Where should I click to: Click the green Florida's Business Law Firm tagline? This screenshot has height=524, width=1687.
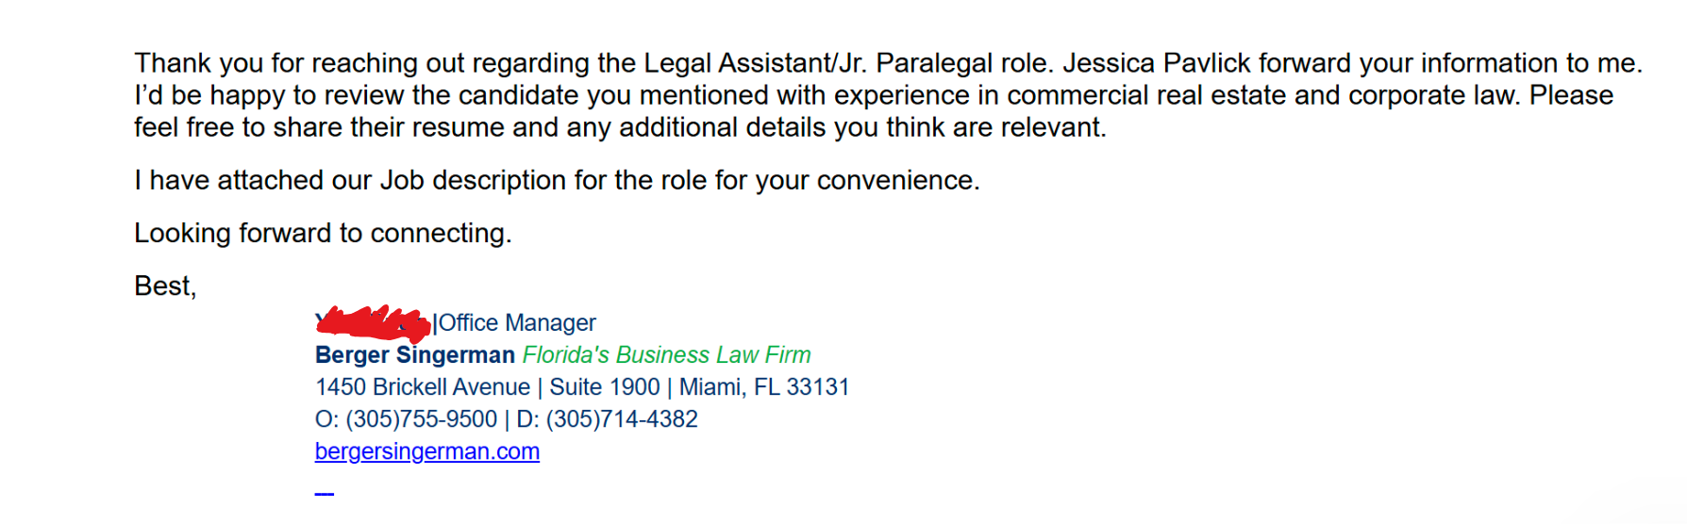pos(666,355)
